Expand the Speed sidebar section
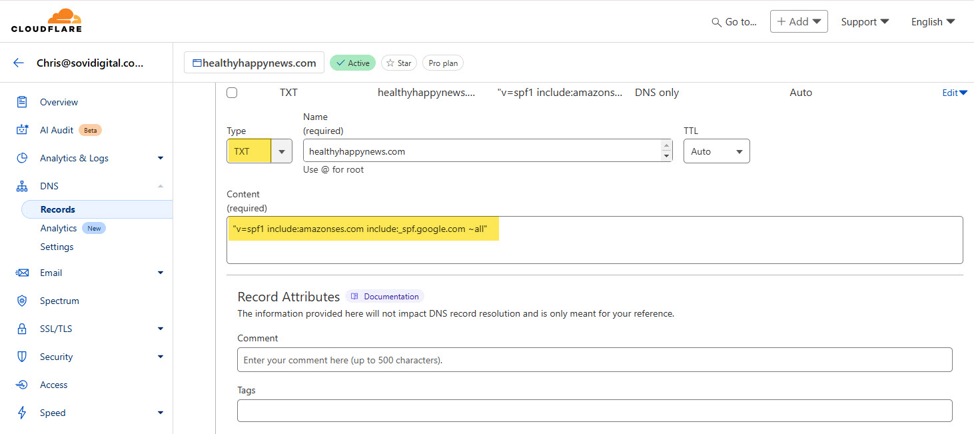 point(161,413)
